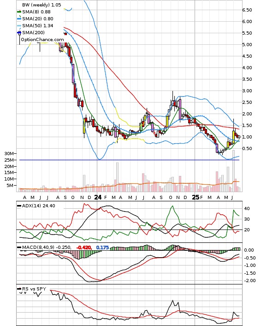Click the SMA(50) light-blue legend marker

coord(19,25)
